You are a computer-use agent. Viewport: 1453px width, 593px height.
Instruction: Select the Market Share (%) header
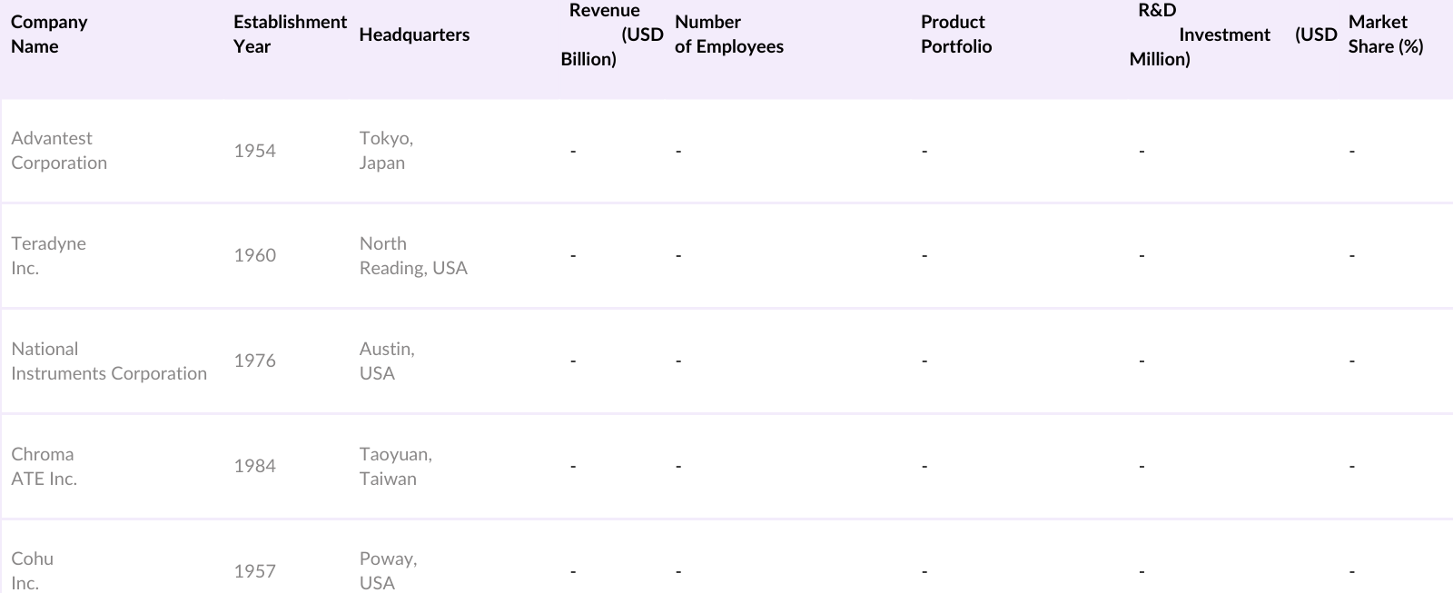click(1385, 35)
